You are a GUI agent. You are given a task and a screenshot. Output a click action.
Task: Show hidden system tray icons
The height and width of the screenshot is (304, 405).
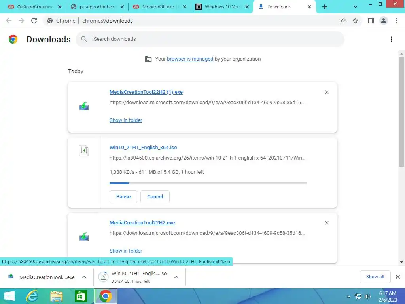[x=348, y=296]
